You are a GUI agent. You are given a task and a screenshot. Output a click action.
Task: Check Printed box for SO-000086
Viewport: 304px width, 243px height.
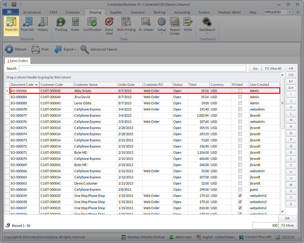[x=240, y=91]
